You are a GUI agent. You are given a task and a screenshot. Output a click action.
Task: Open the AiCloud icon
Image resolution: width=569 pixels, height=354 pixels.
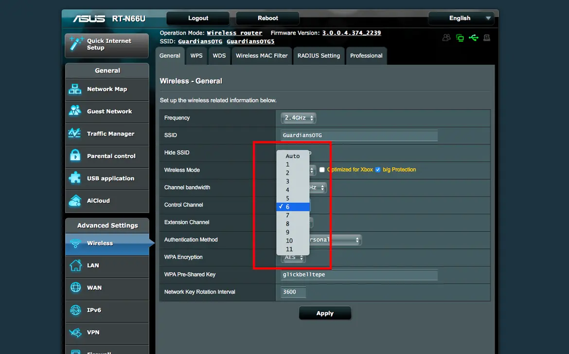tap(75, 200)
